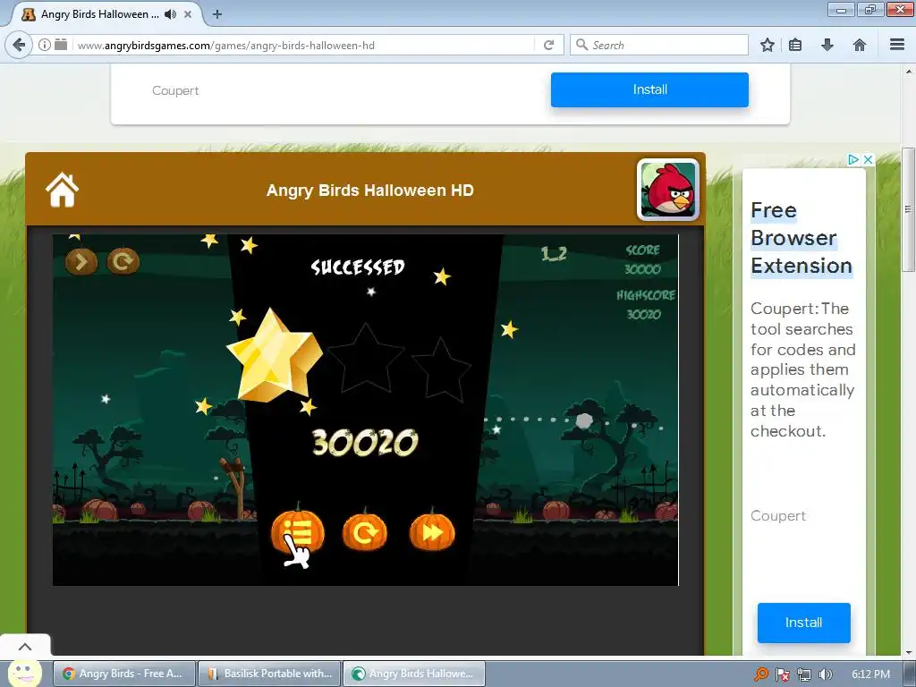916x687 pixels.
Task: Click the scrollbar up arrow
Action: pyautogui.click(x=909, y=72)
